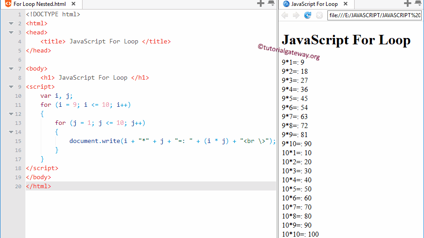The height and width of the screenshot is (238, 424).
Task: Close the For Loop Nested.html tab
Action: 73,4
